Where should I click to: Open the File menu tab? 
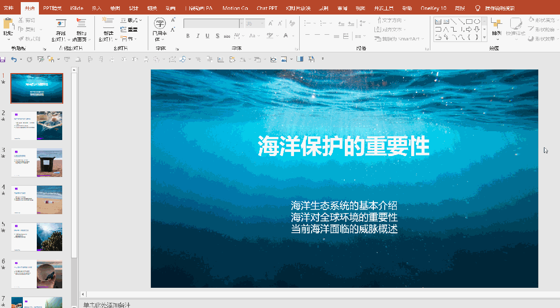(x=8, y=8)
